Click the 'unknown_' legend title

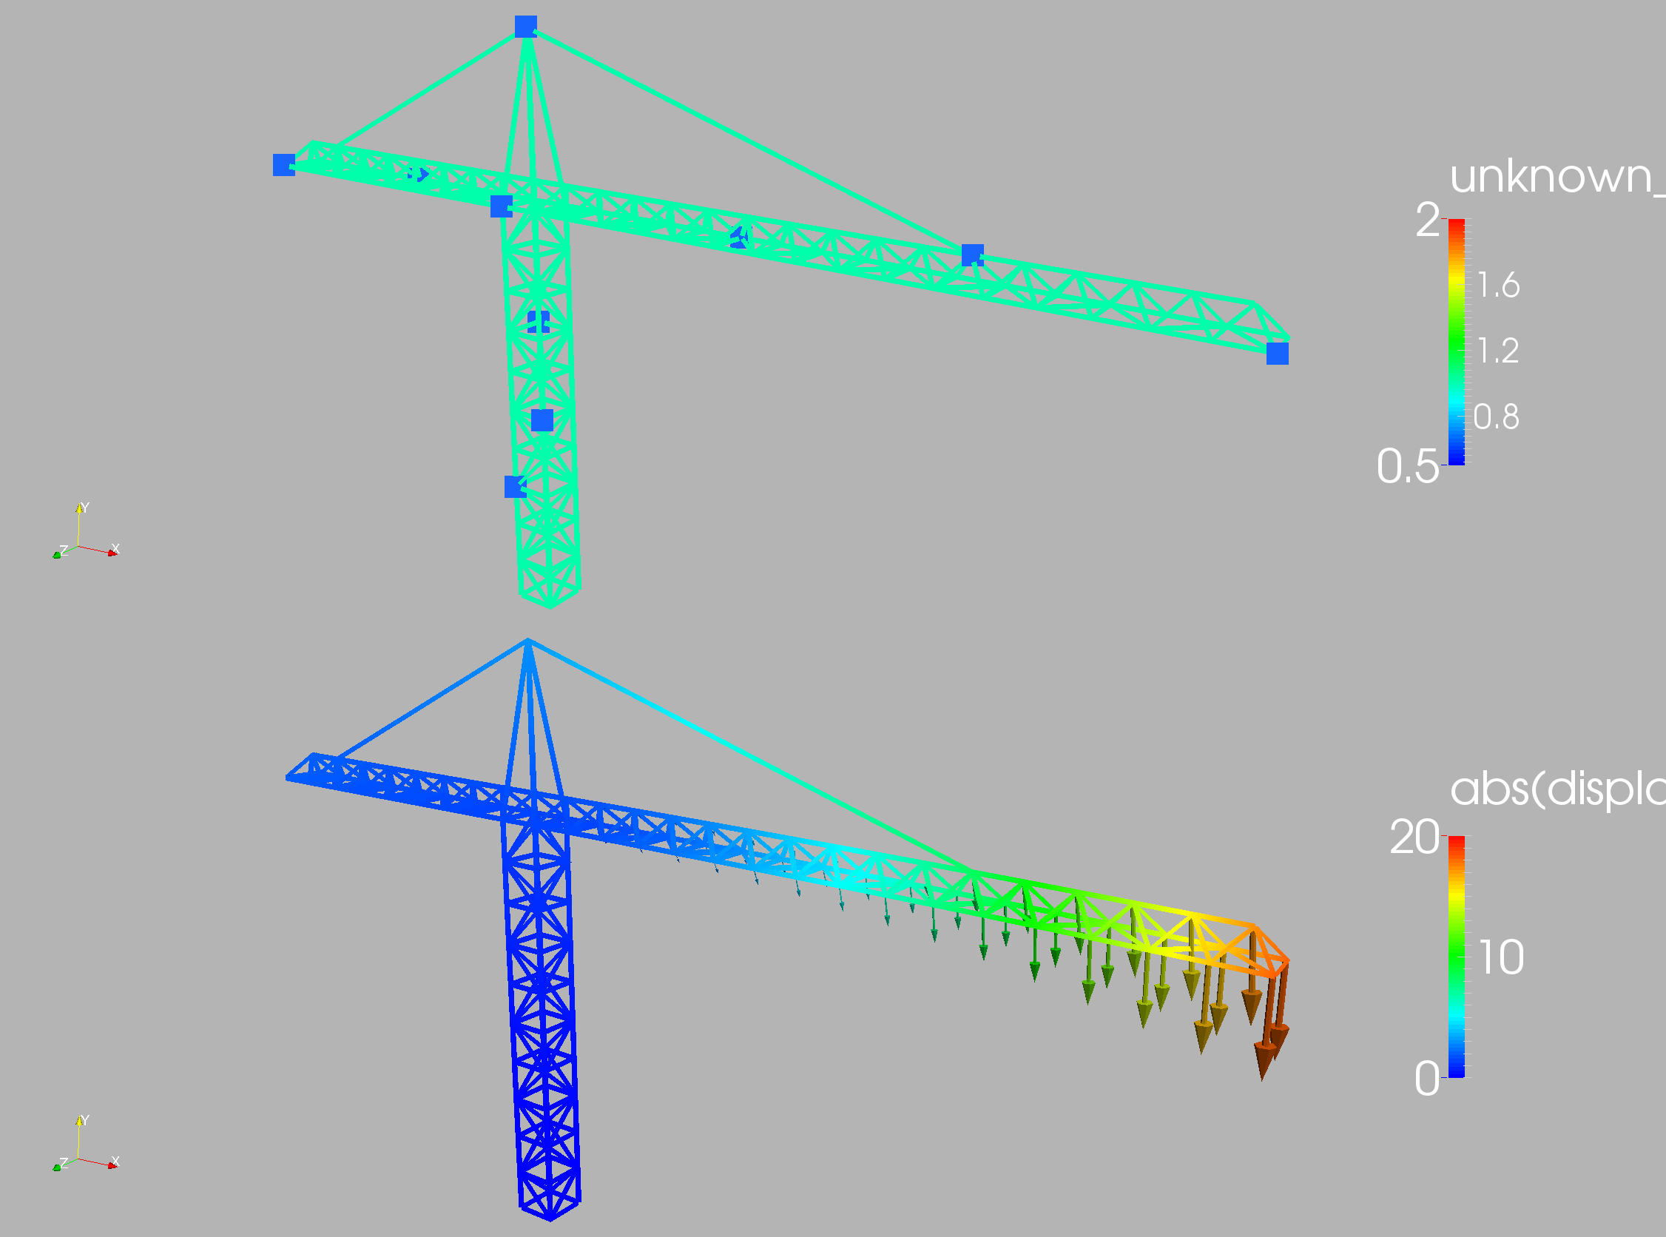pyautogui.click(x=1556, y=177)
